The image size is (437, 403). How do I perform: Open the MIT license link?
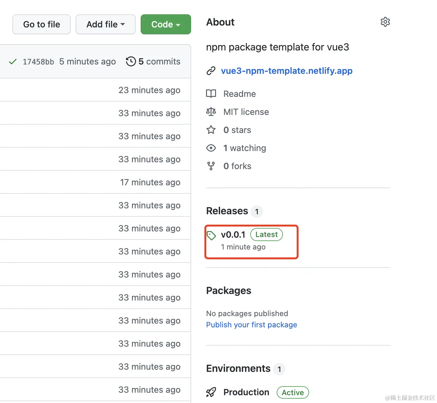coord(246,112)
